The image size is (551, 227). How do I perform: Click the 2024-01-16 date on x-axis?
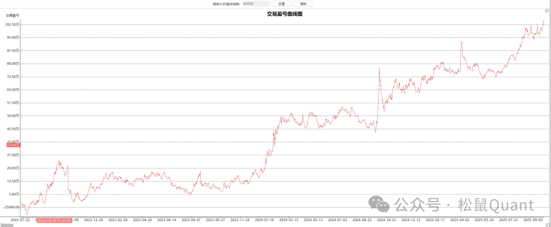[264, 220]
